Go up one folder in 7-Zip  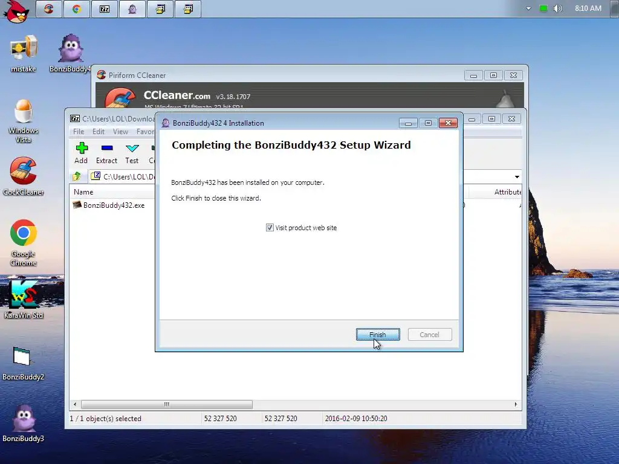click(x=77, y=176)
